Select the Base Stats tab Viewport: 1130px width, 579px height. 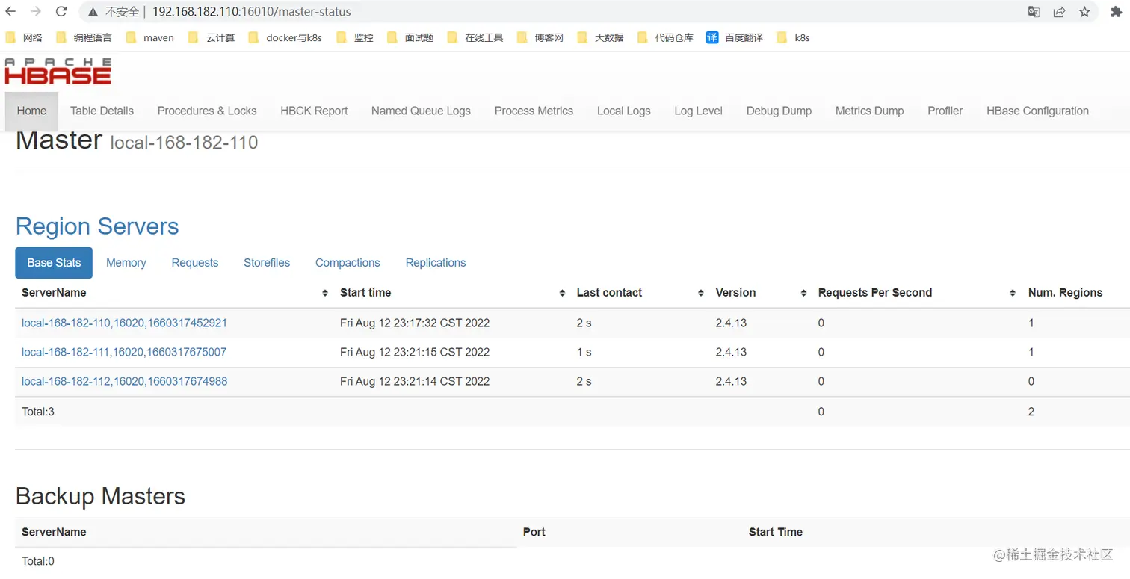click(x=54, y=263)
